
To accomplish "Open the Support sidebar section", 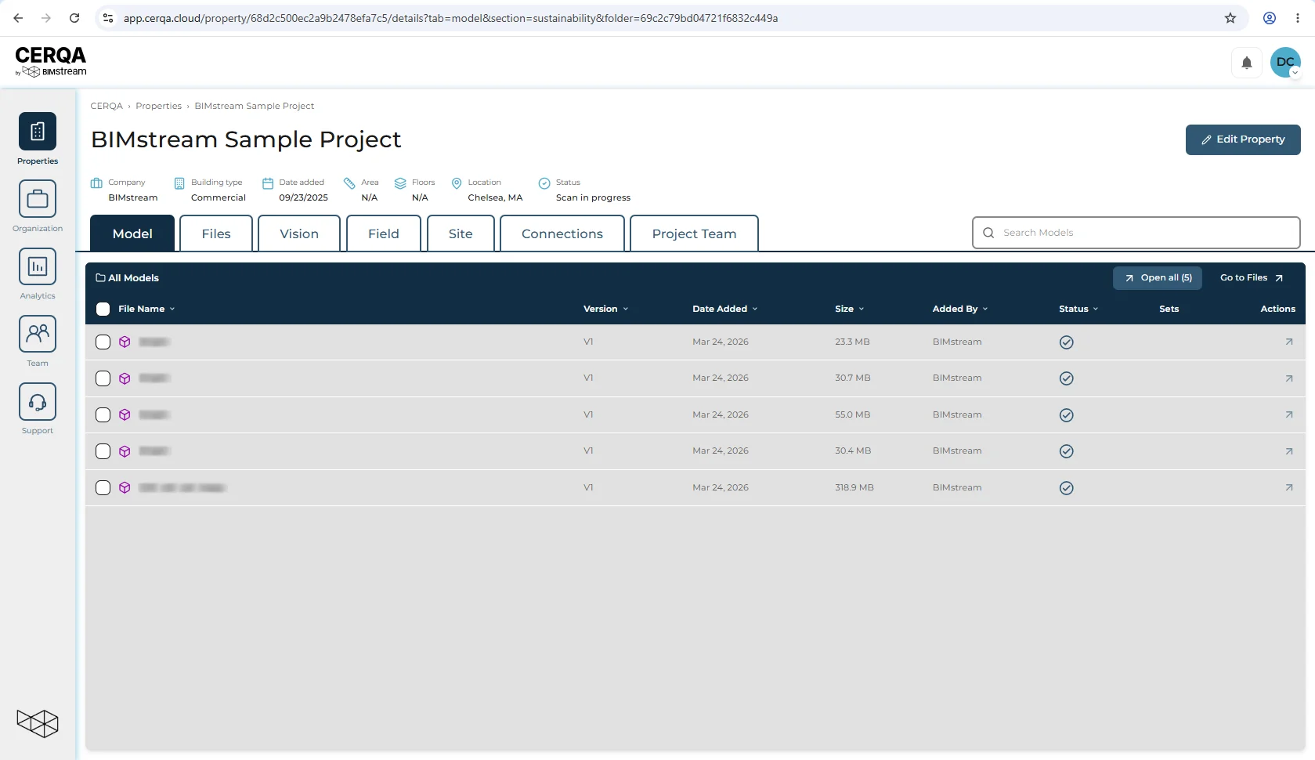I will click(x=38, y=408).
